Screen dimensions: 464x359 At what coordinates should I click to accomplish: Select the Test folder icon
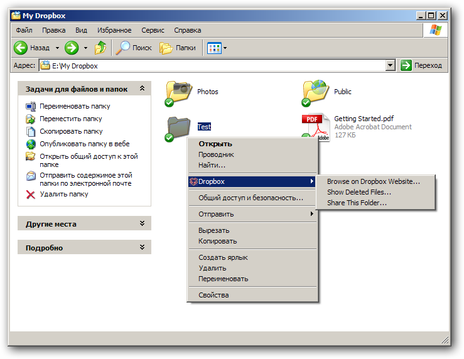(178, 128)
